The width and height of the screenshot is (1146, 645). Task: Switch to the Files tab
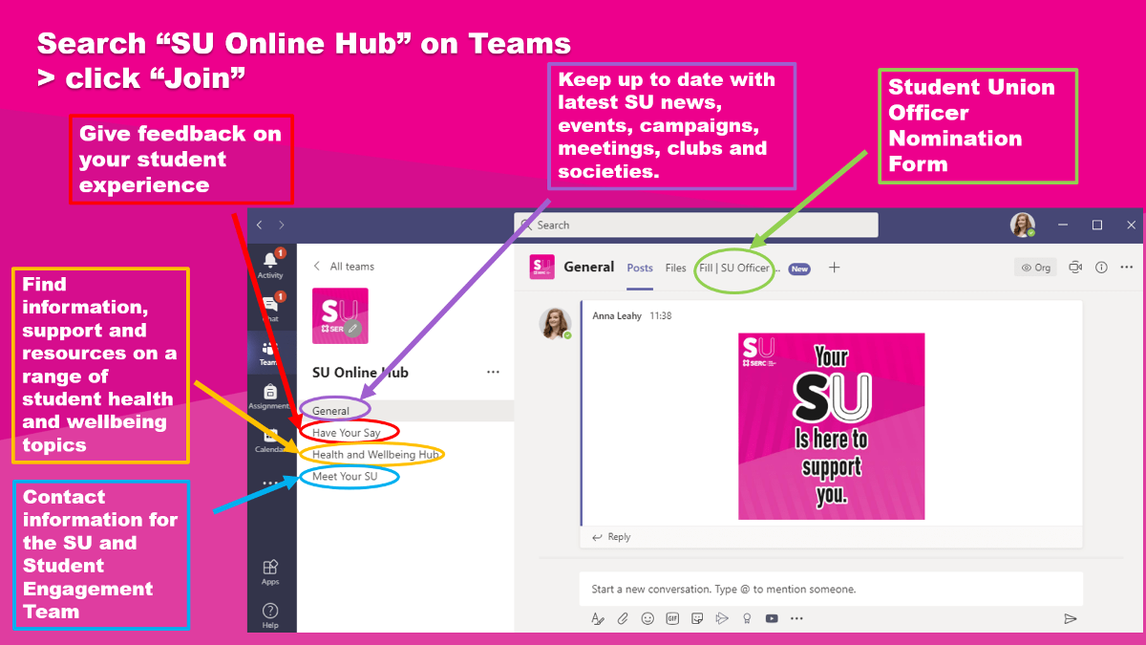(x=675, y=269)
